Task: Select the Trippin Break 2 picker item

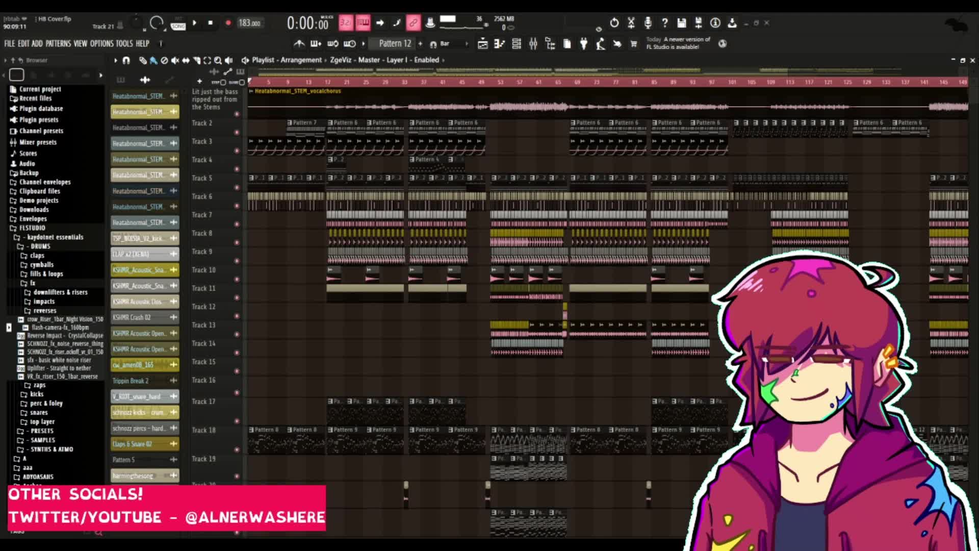Action: click(145, 381)
